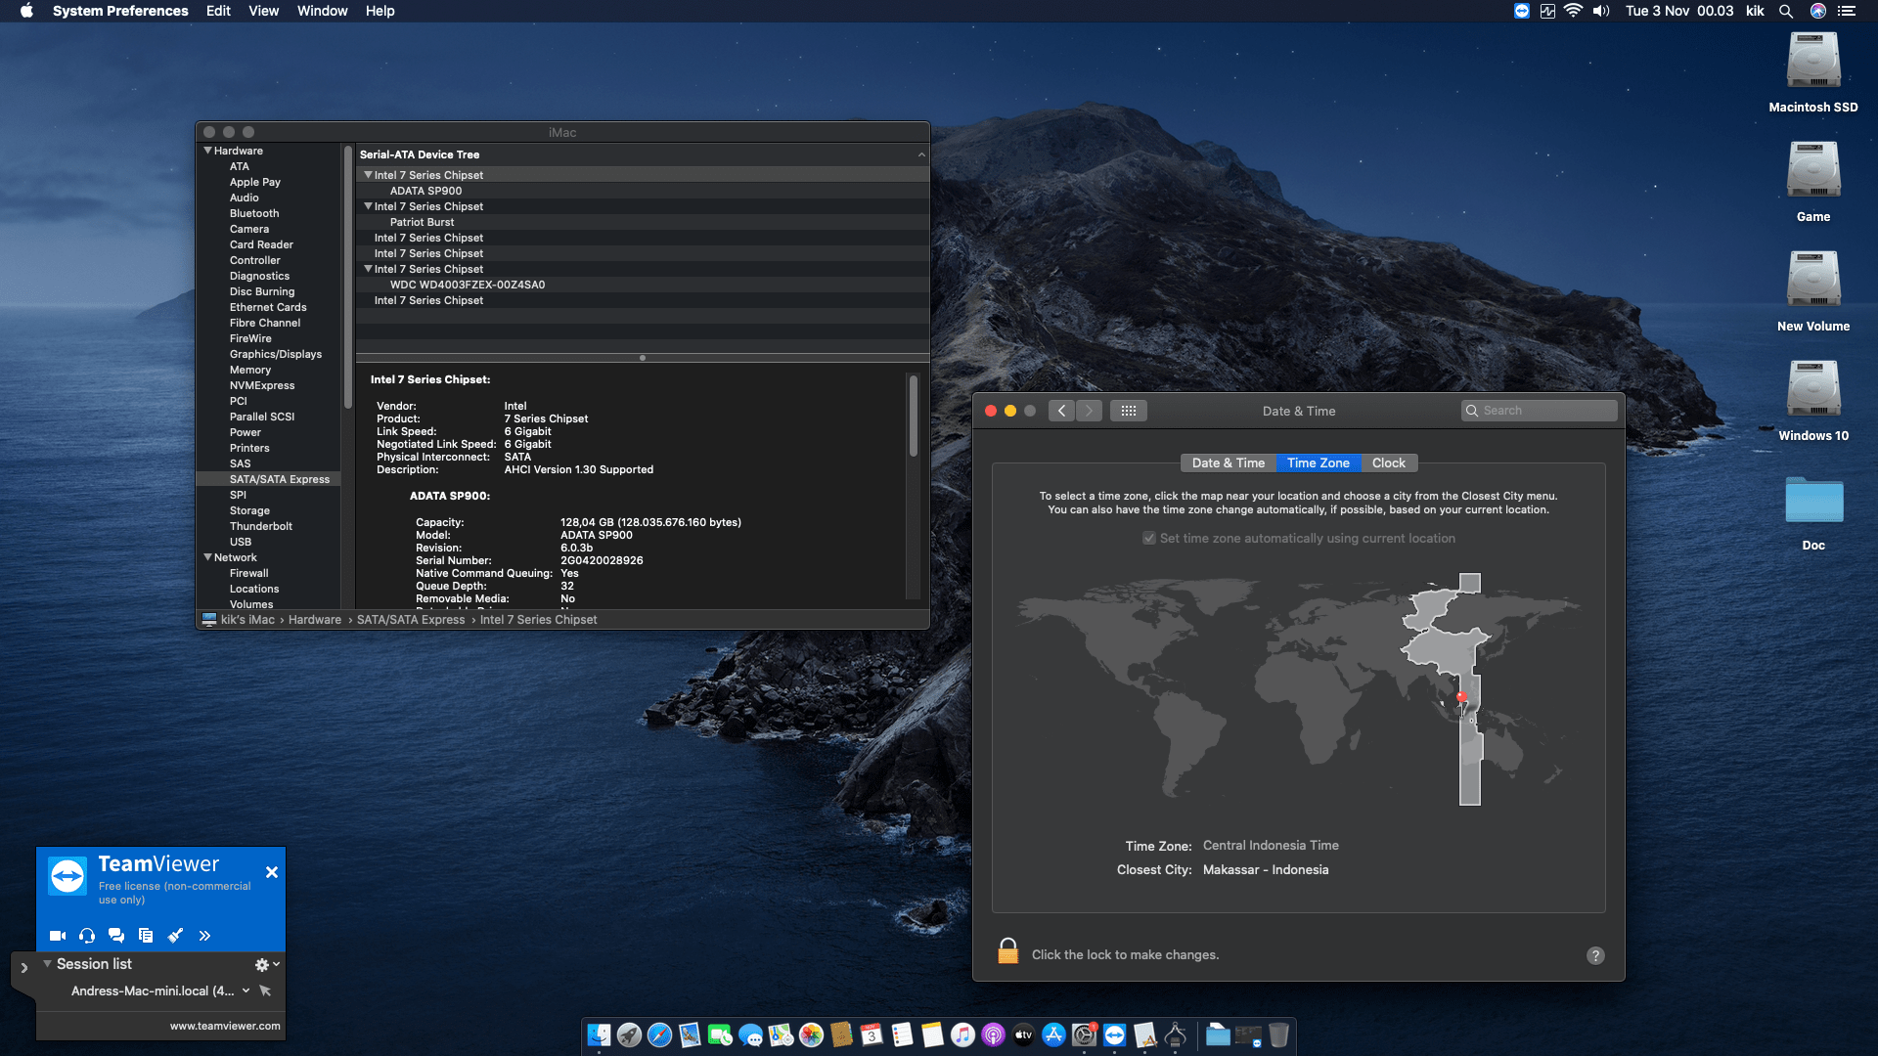Select the Time Zone tab

click(x=1318, y=463)
